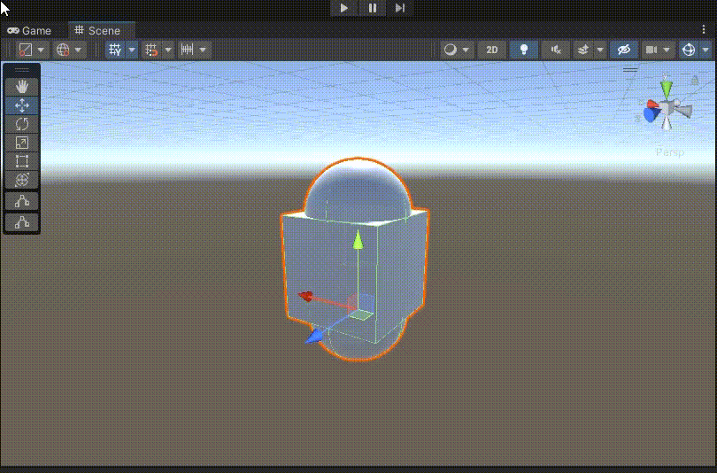717x473 pixels.
Task: Click the tools overlay drag handle
Action: click(x=22, y=70)
